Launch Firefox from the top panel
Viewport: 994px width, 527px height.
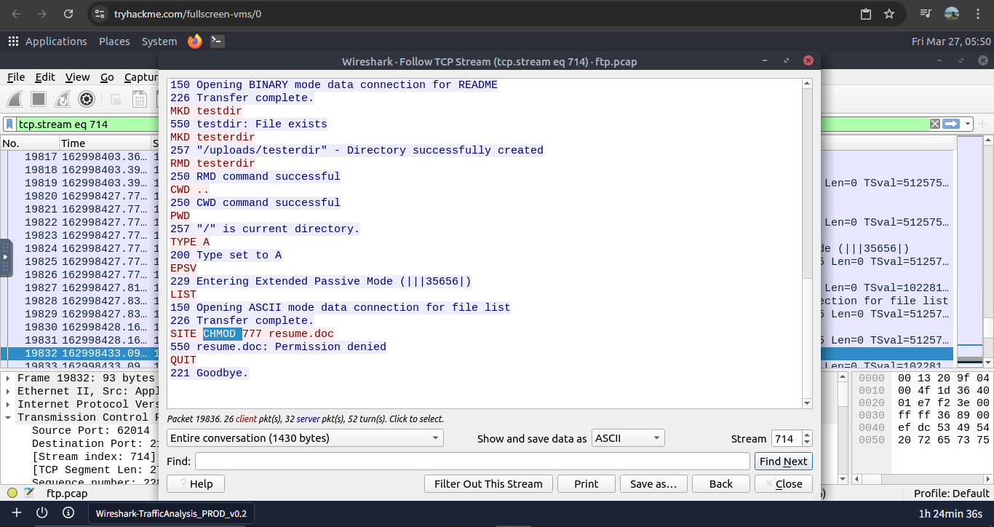point(194,41)
